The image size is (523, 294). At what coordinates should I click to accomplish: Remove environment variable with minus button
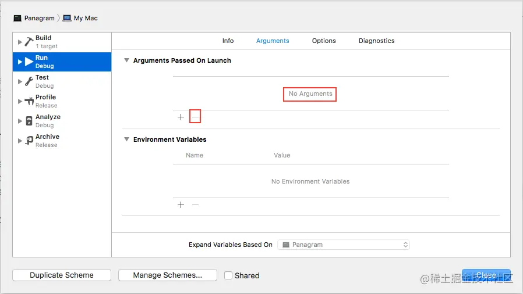196,205
